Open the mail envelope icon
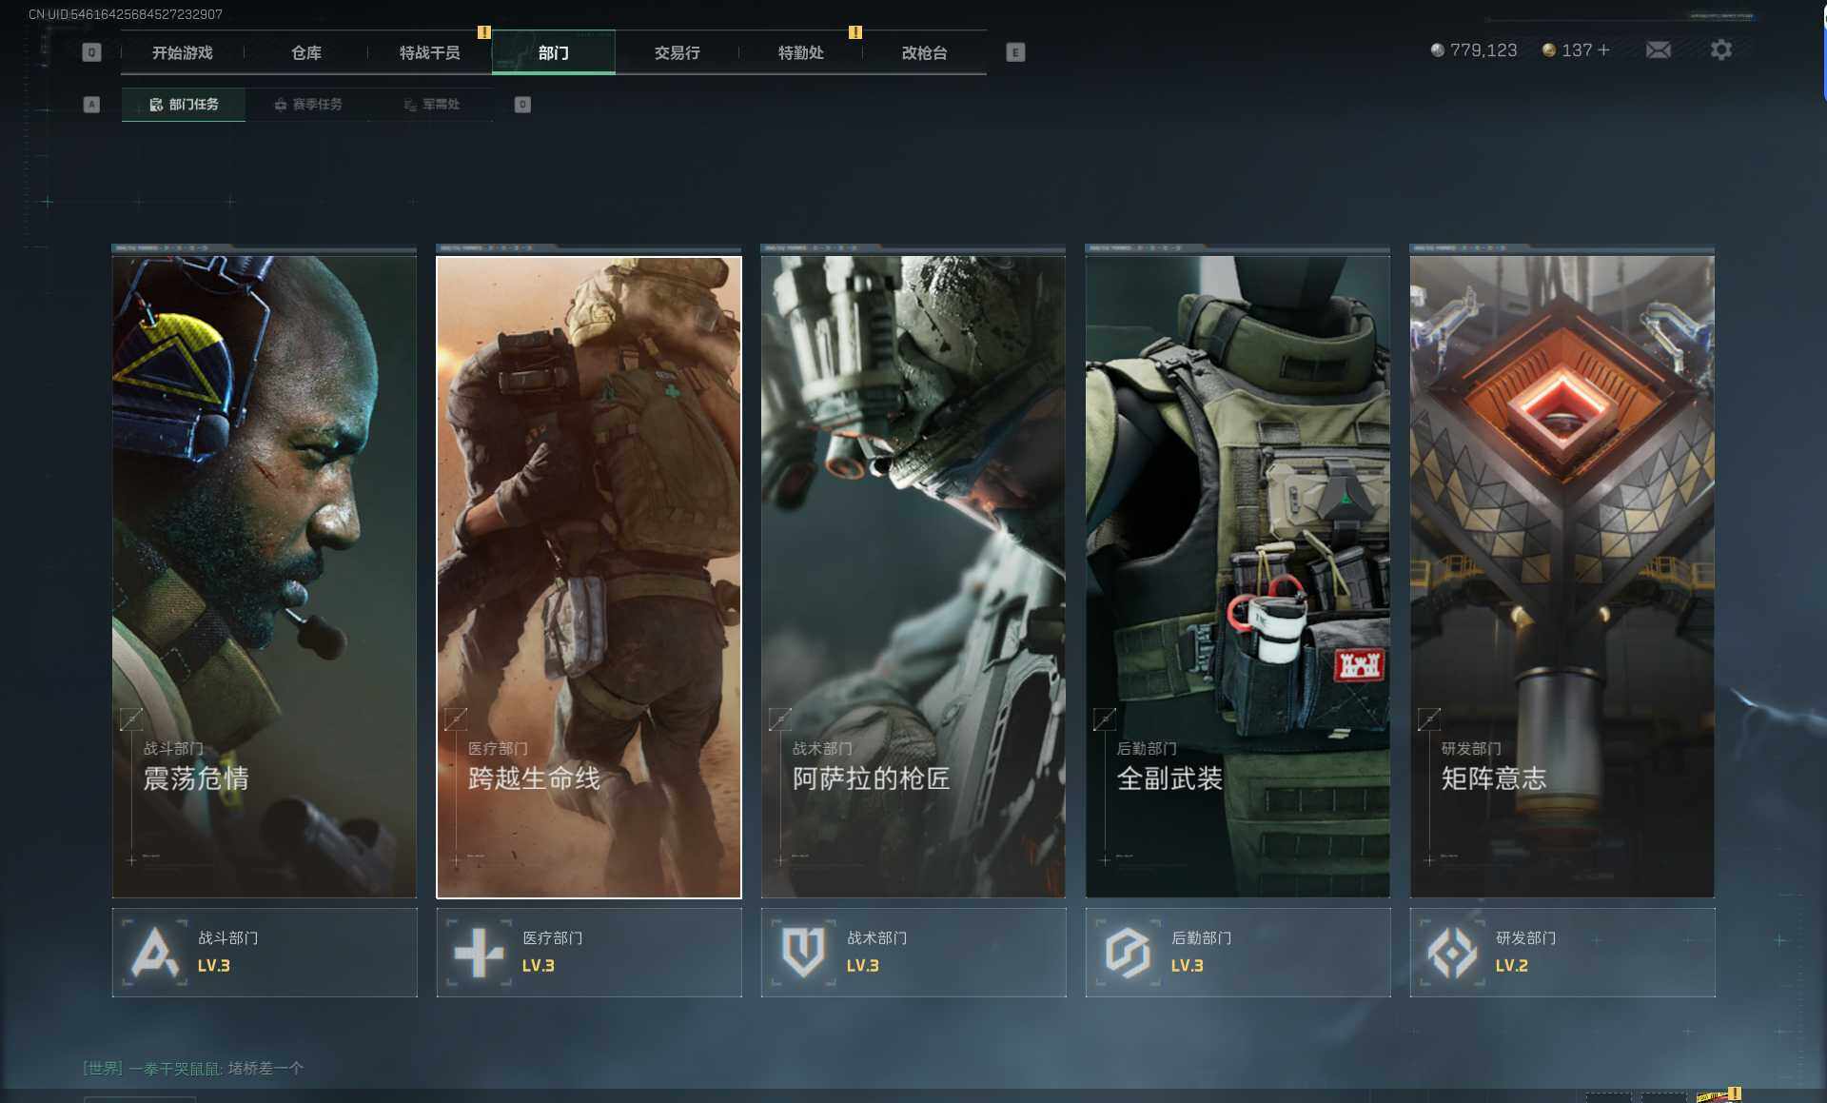Image resolution: width=1827 pixels, height=1103 pixels. [1658, 50]
